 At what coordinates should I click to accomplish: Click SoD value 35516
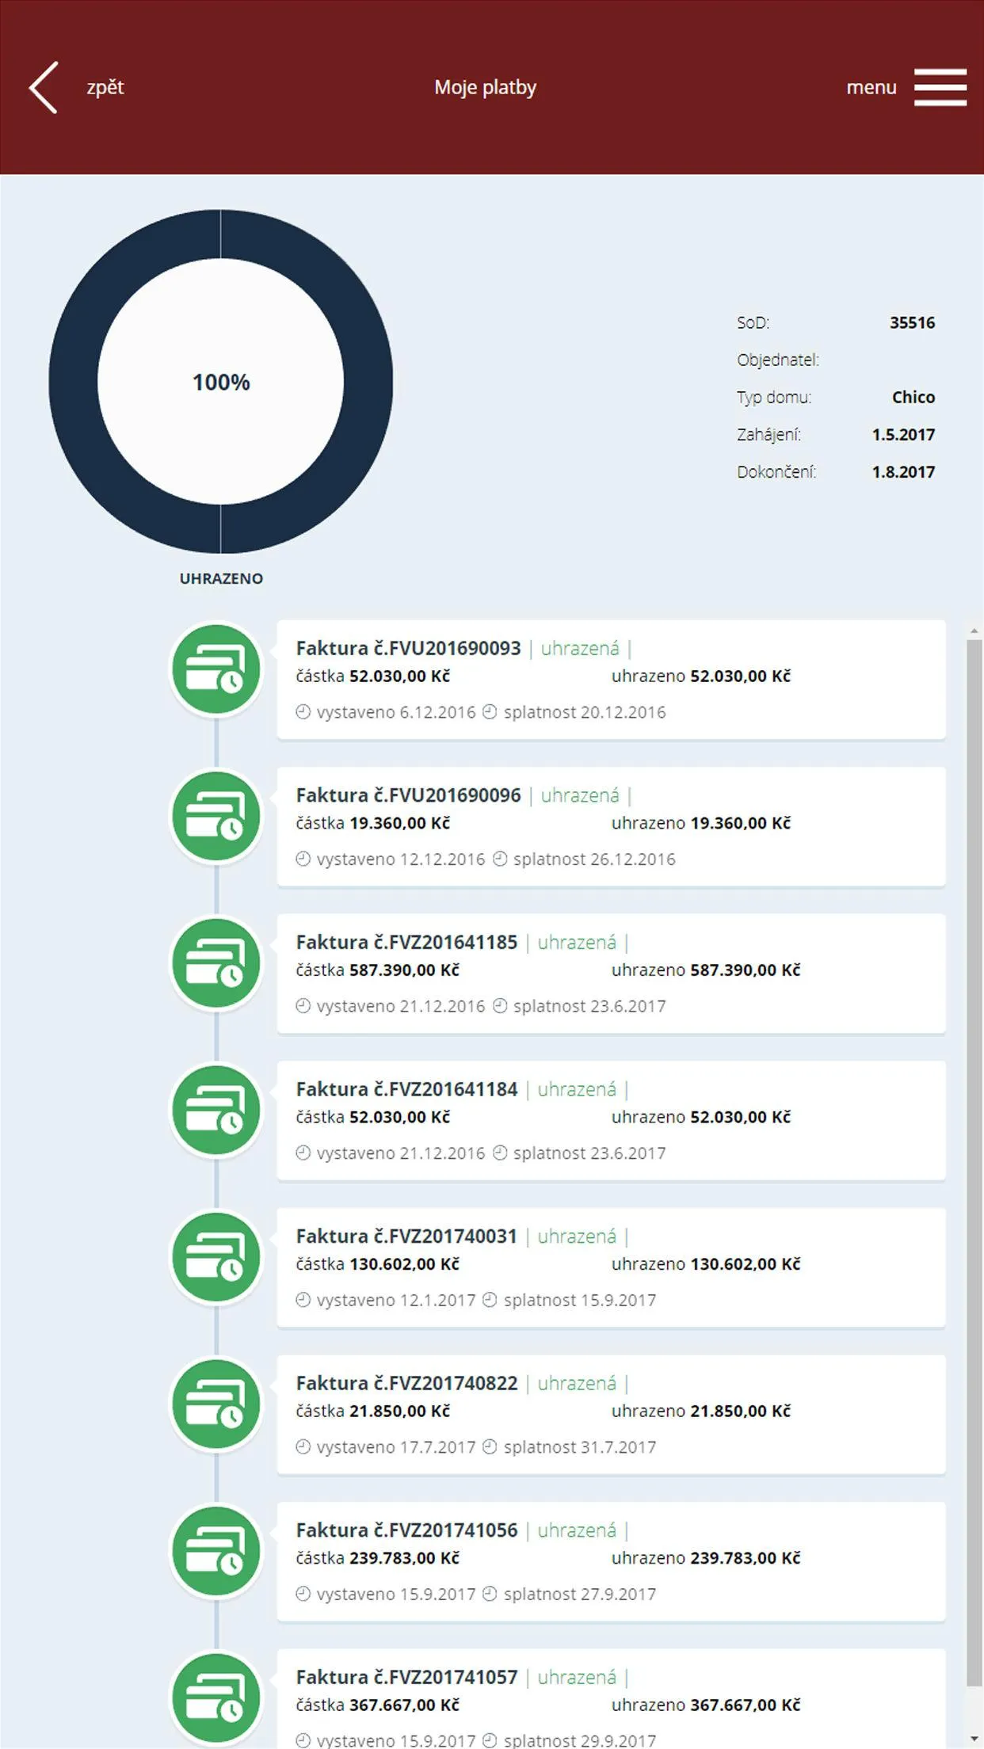point(912,322)
